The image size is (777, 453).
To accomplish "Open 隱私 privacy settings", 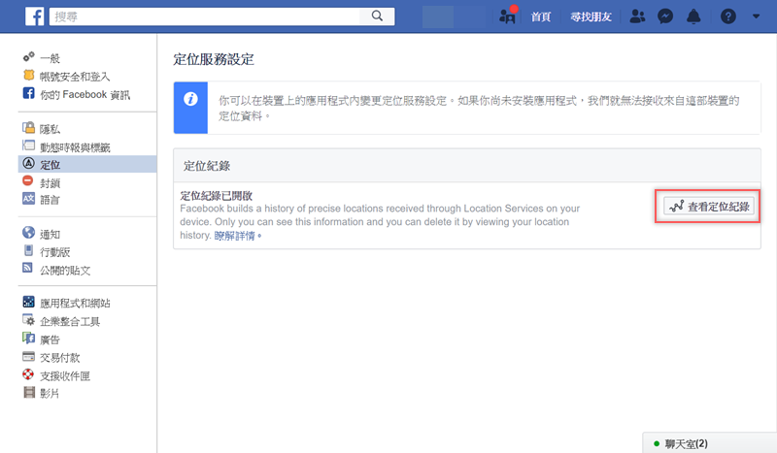I will 51,129.
